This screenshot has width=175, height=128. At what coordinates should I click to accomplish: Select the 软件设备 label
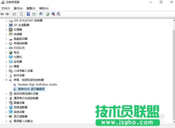(x=19, y=75)
